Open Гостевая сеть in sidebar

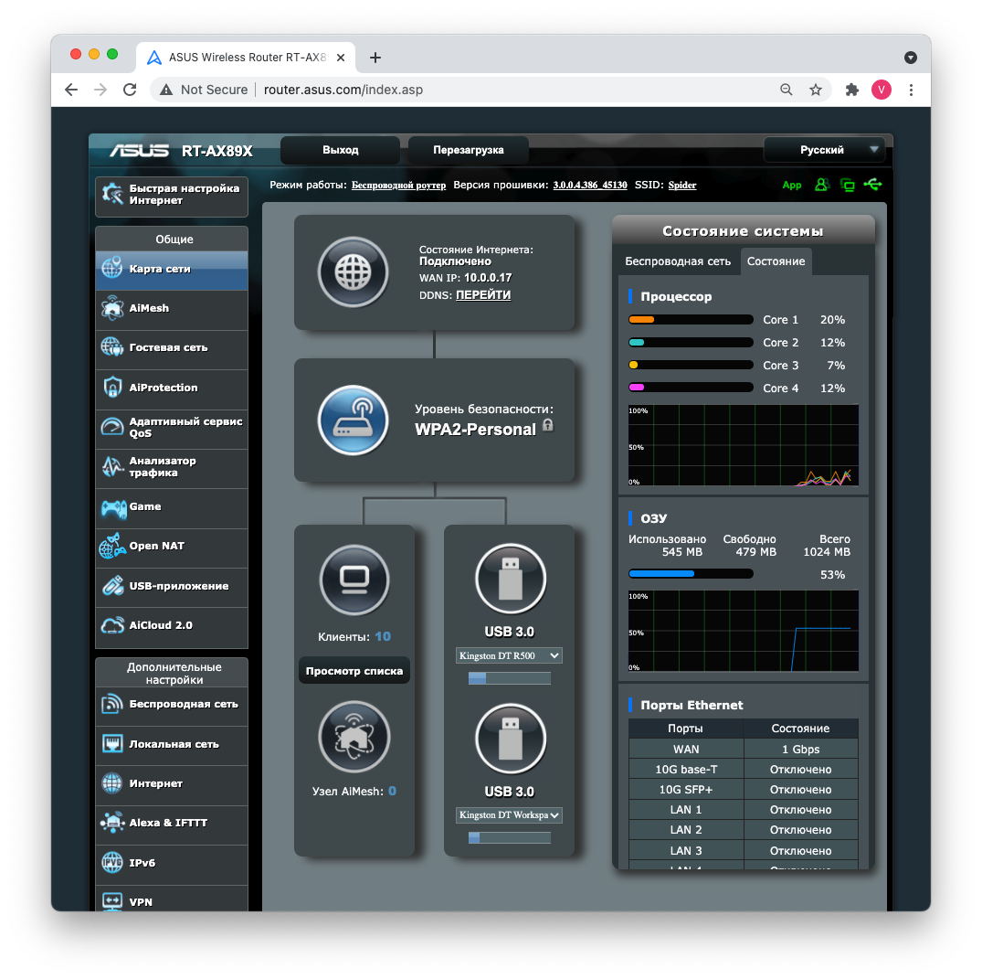point(172,348)
